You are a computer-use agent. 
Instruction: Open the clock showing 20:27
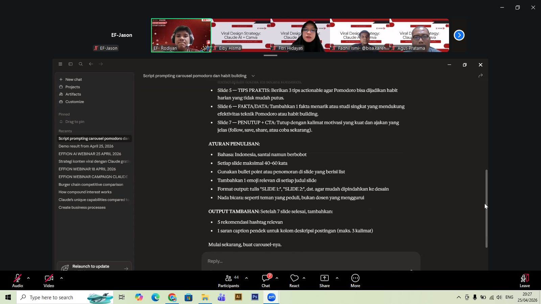click(527, 297)
